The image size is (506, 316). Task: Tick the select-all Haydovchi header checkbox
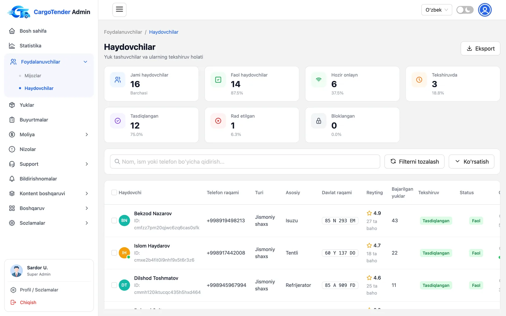coord(114,192)
